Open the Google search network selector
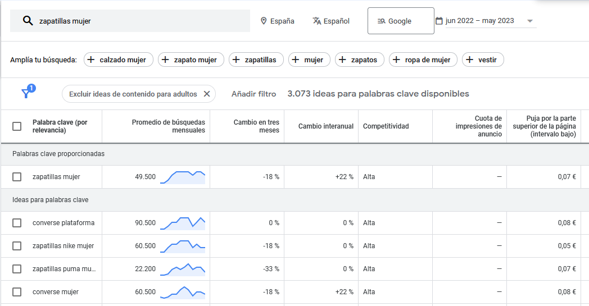The height and width of the screenshot is (306, 589). pyautogui.click(x=401, y=21)
